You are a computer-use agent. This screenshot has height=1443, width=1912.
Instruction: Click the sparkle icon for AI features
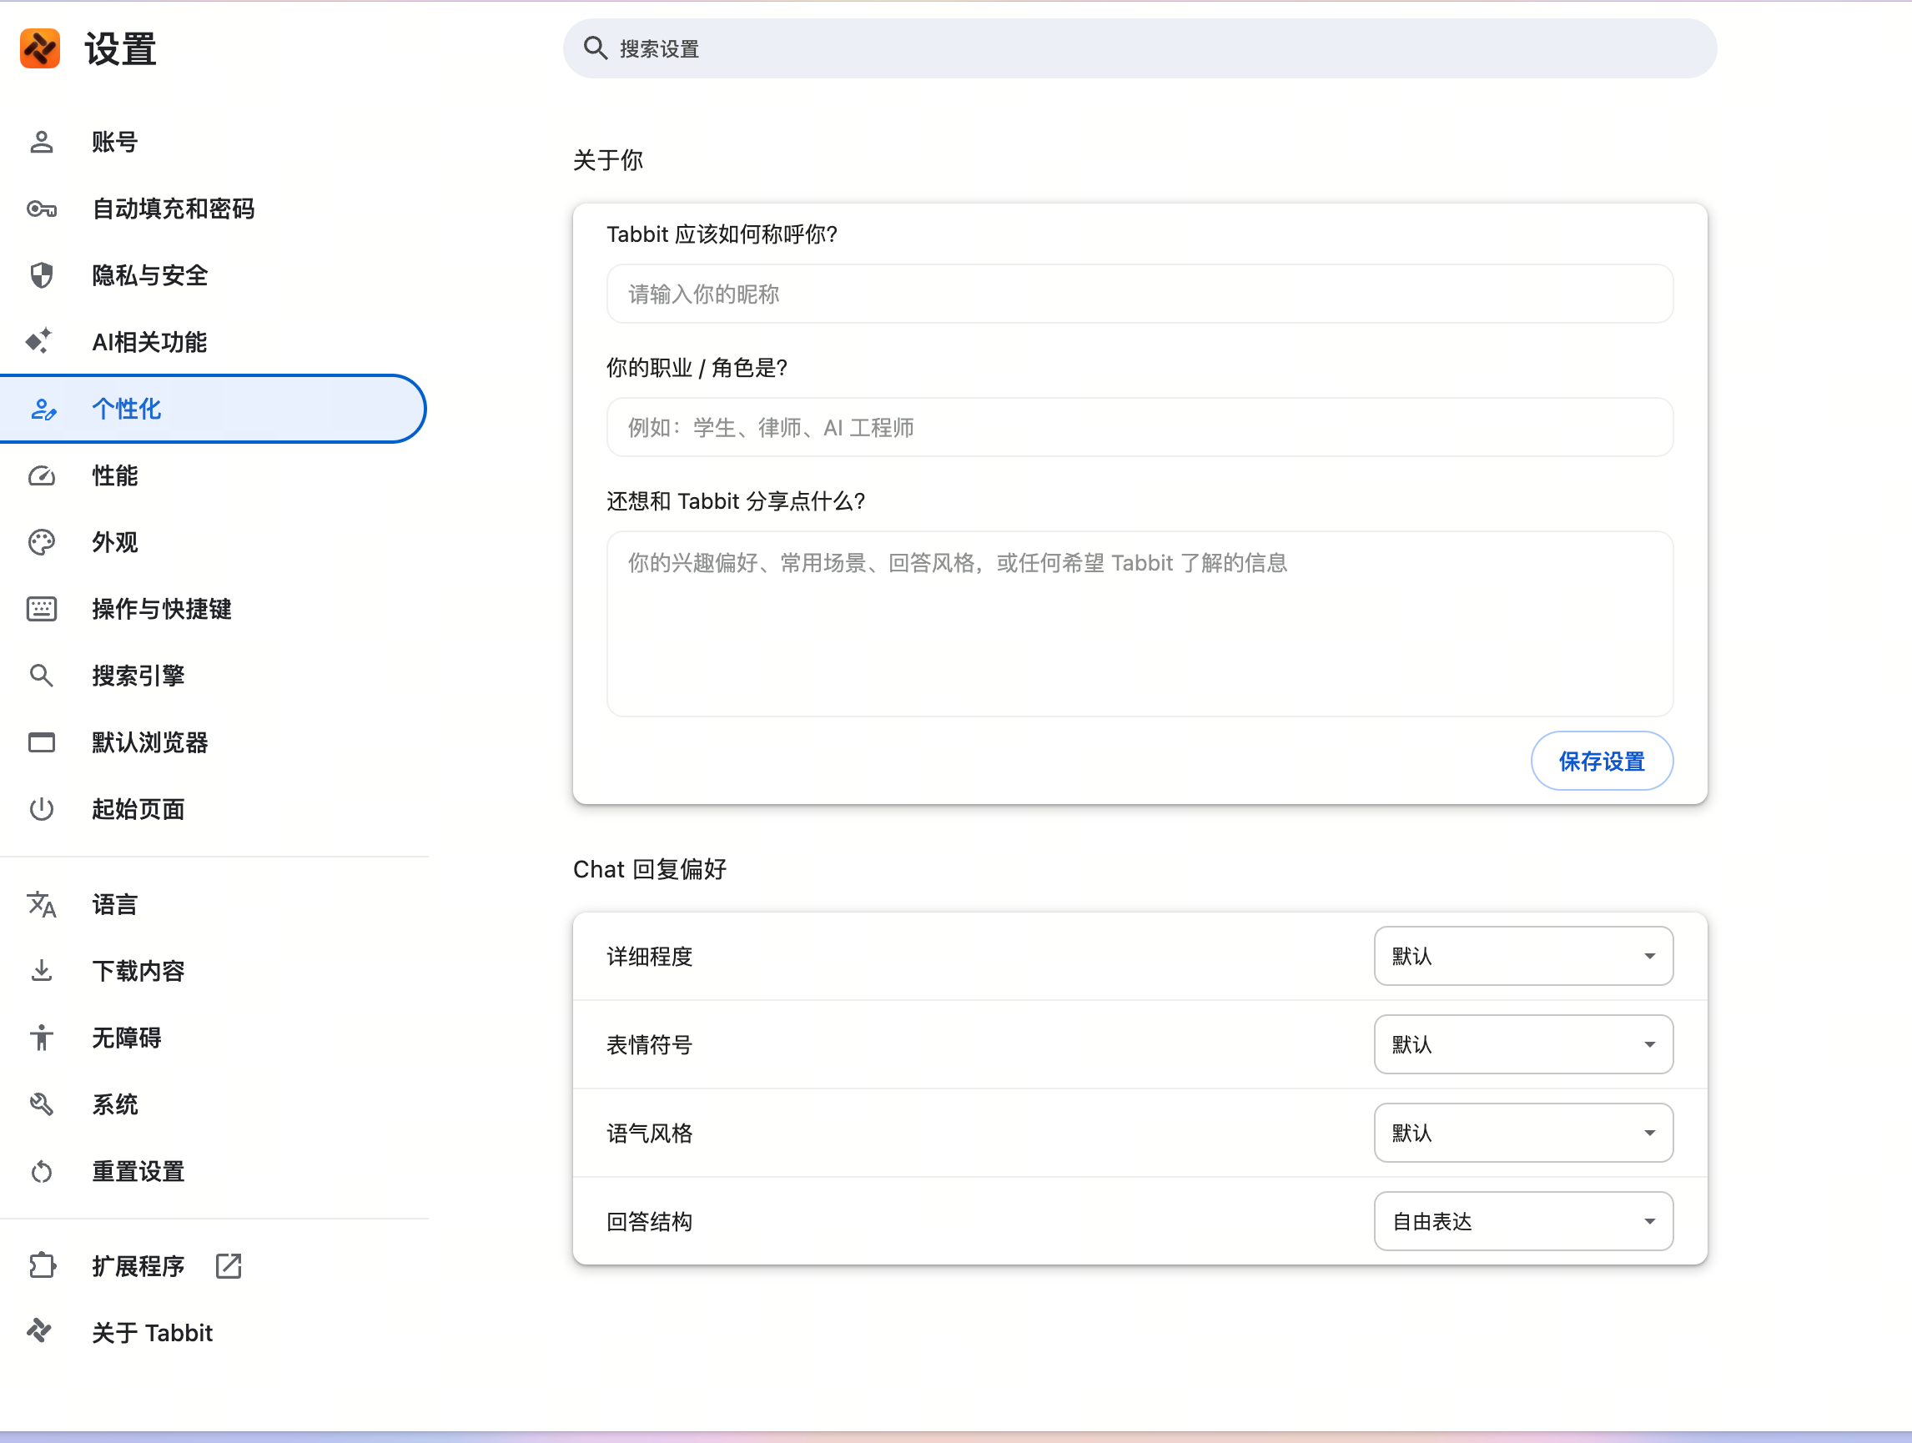click(x=39, y=341)
